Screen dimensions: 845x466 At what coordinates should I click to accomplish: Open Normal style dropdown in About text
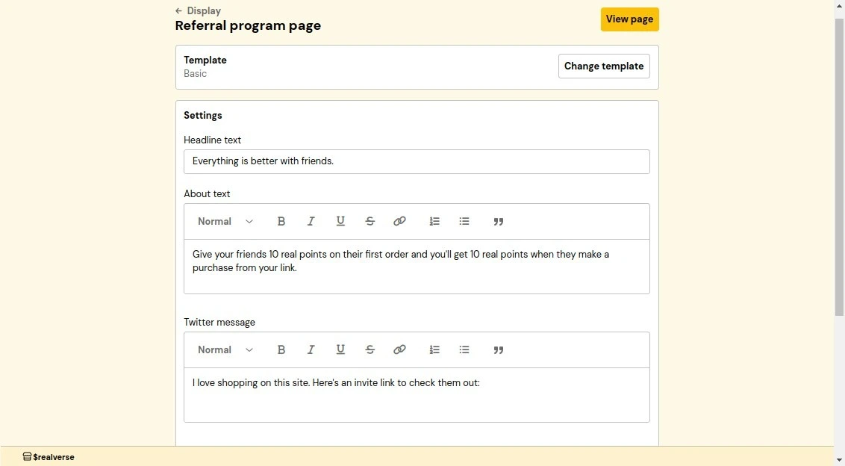pos(225,222)
